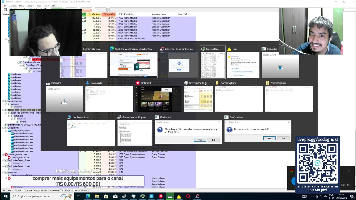Viewport: 356px width, 200px height.
Task: Open Task View on the taskbar
Action: (x=78, y=196)
